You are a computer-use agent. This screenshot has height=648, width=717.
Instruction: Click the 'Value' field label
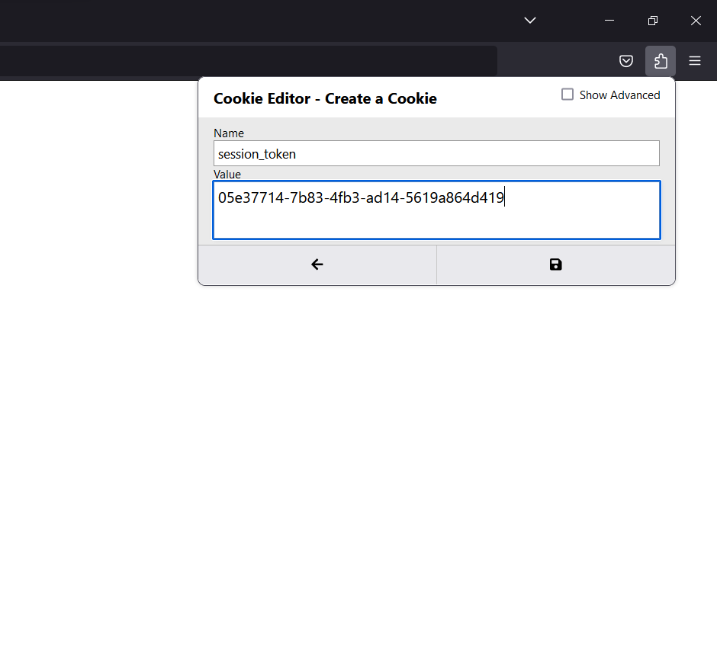pos(227,174)
